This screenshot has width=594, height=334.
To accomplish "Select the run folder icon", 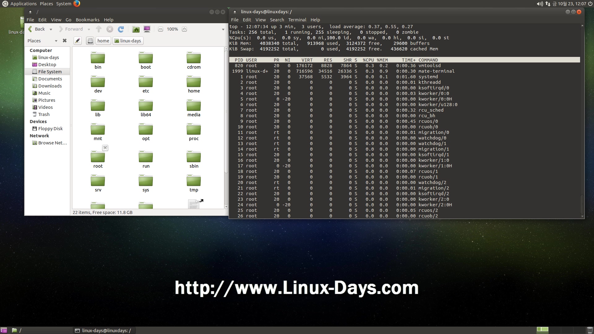I will pos(146,156).
